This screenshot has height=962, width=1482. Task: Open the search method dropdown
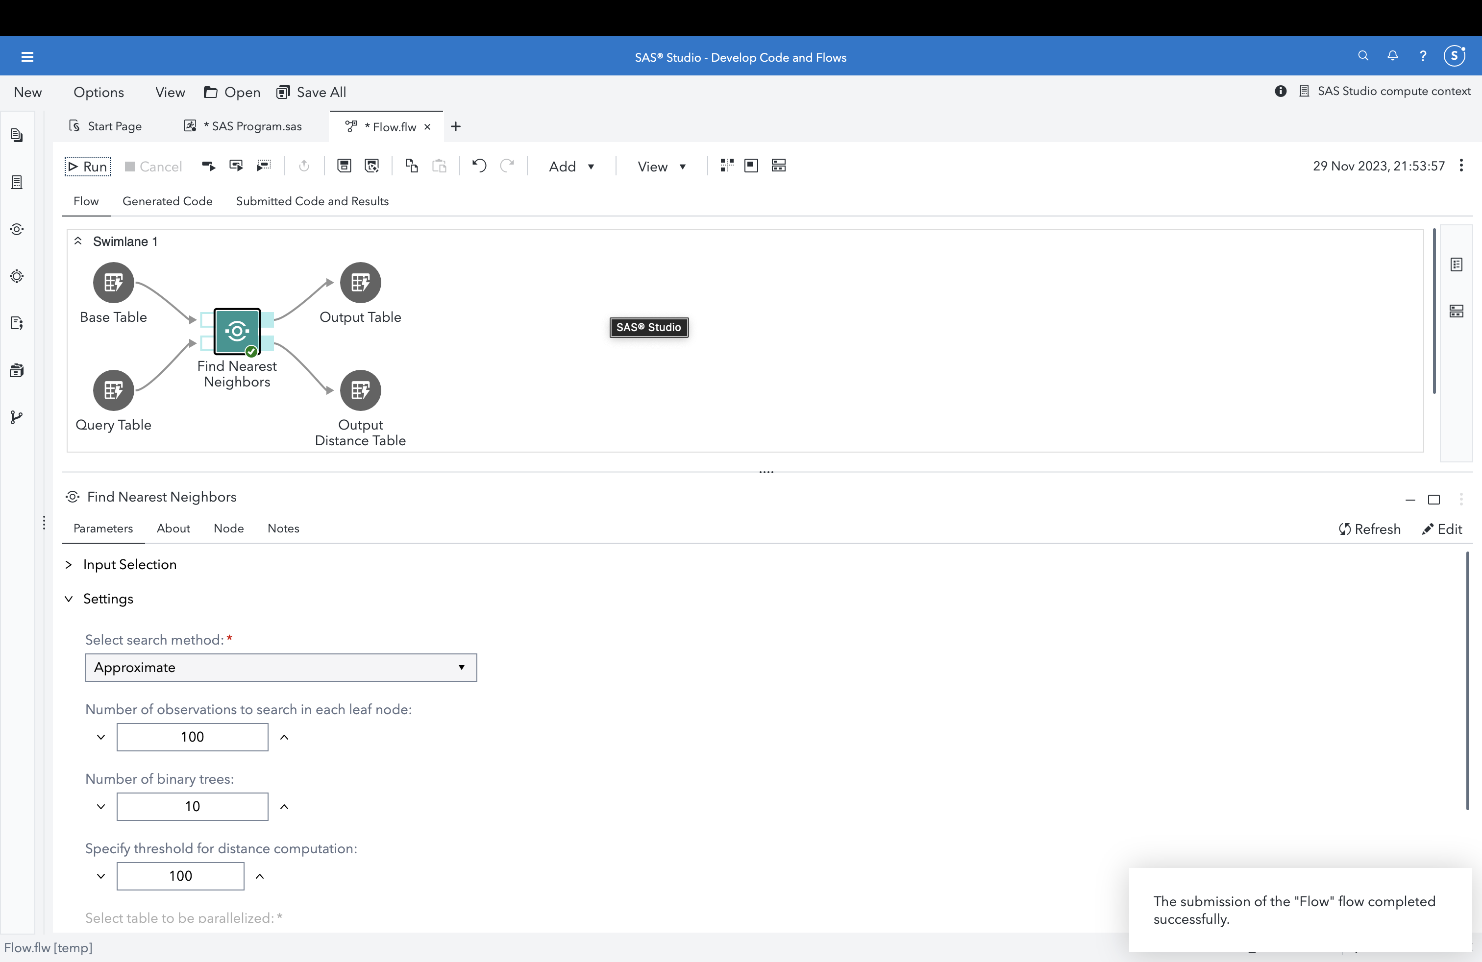(x=281, y=667)
